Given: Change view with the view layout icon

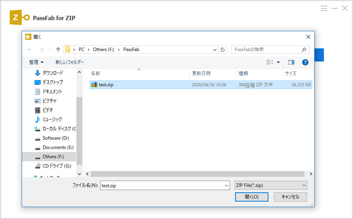Looking at the screenshot, I should point(270,62).
